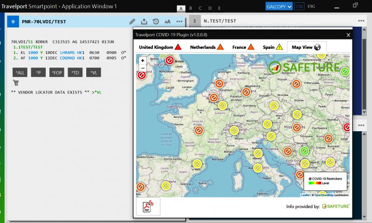Zoom in the map with plus button
Screen dimensions: 372x223
(x=143, y=61)
